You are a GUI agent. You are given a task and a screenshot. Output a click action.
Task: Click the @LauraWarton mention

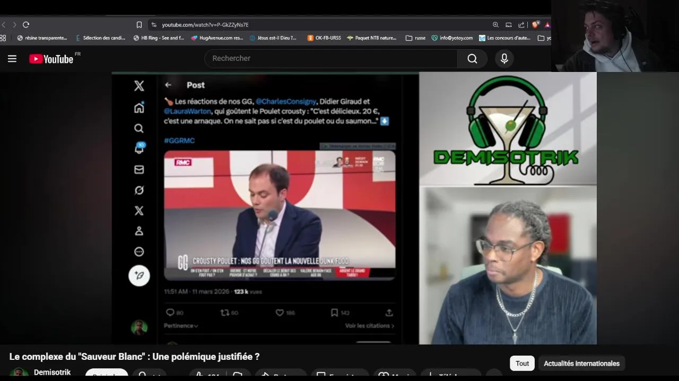(187, 111)
